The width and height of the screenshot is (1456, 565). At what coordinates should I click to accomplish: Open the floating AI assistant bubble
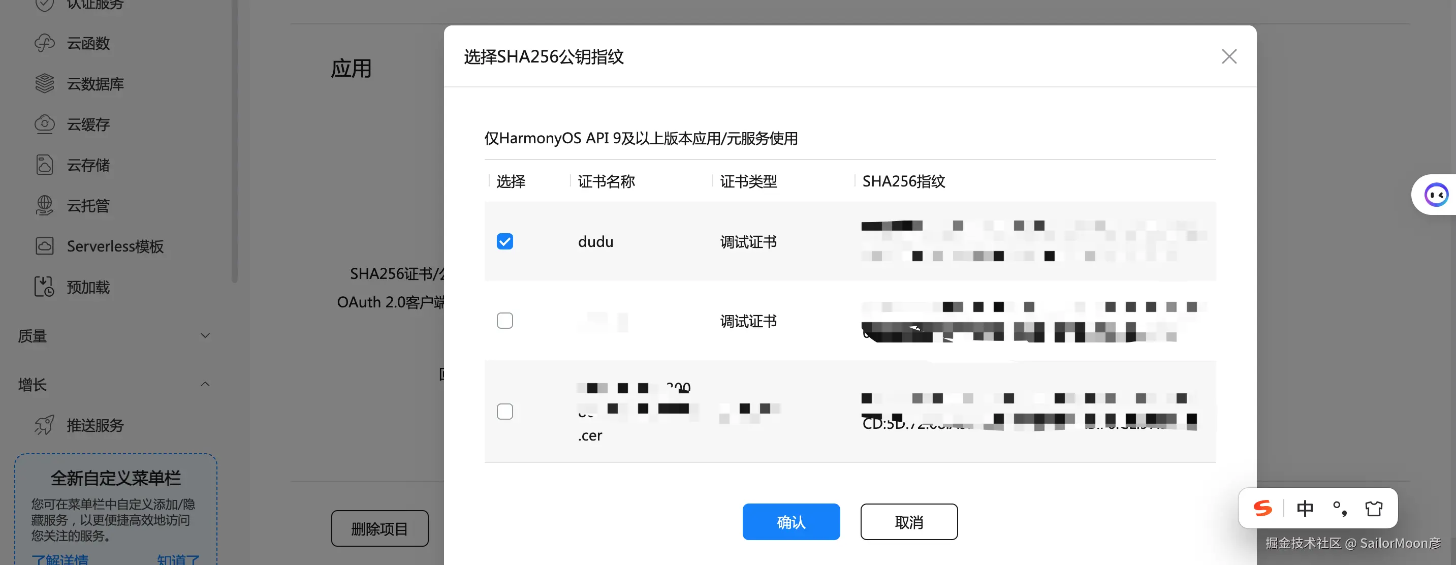coord(1437,194)
